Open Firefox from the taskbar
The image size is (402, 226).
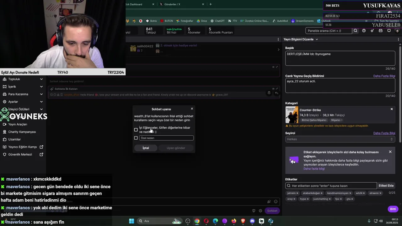[234, 221]
